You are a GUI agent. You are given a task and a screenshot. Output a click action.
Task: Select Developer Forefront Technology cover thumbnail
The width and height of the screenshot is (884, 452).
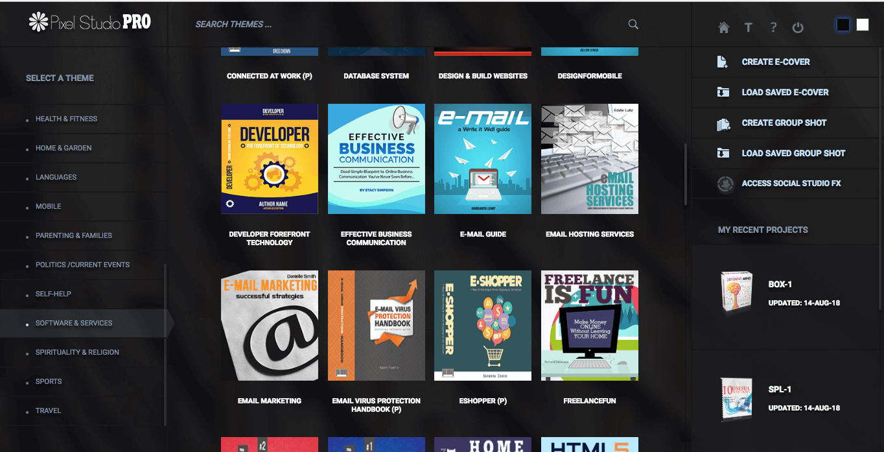[x=270, y=159]
